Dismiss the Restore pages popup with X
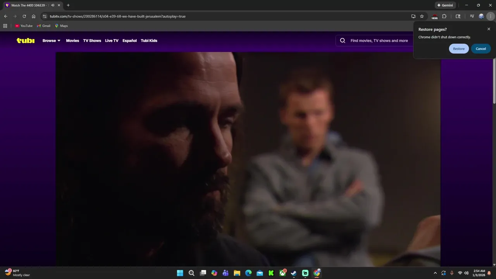This screenshot has height=279, width=496. coord(489,29)
